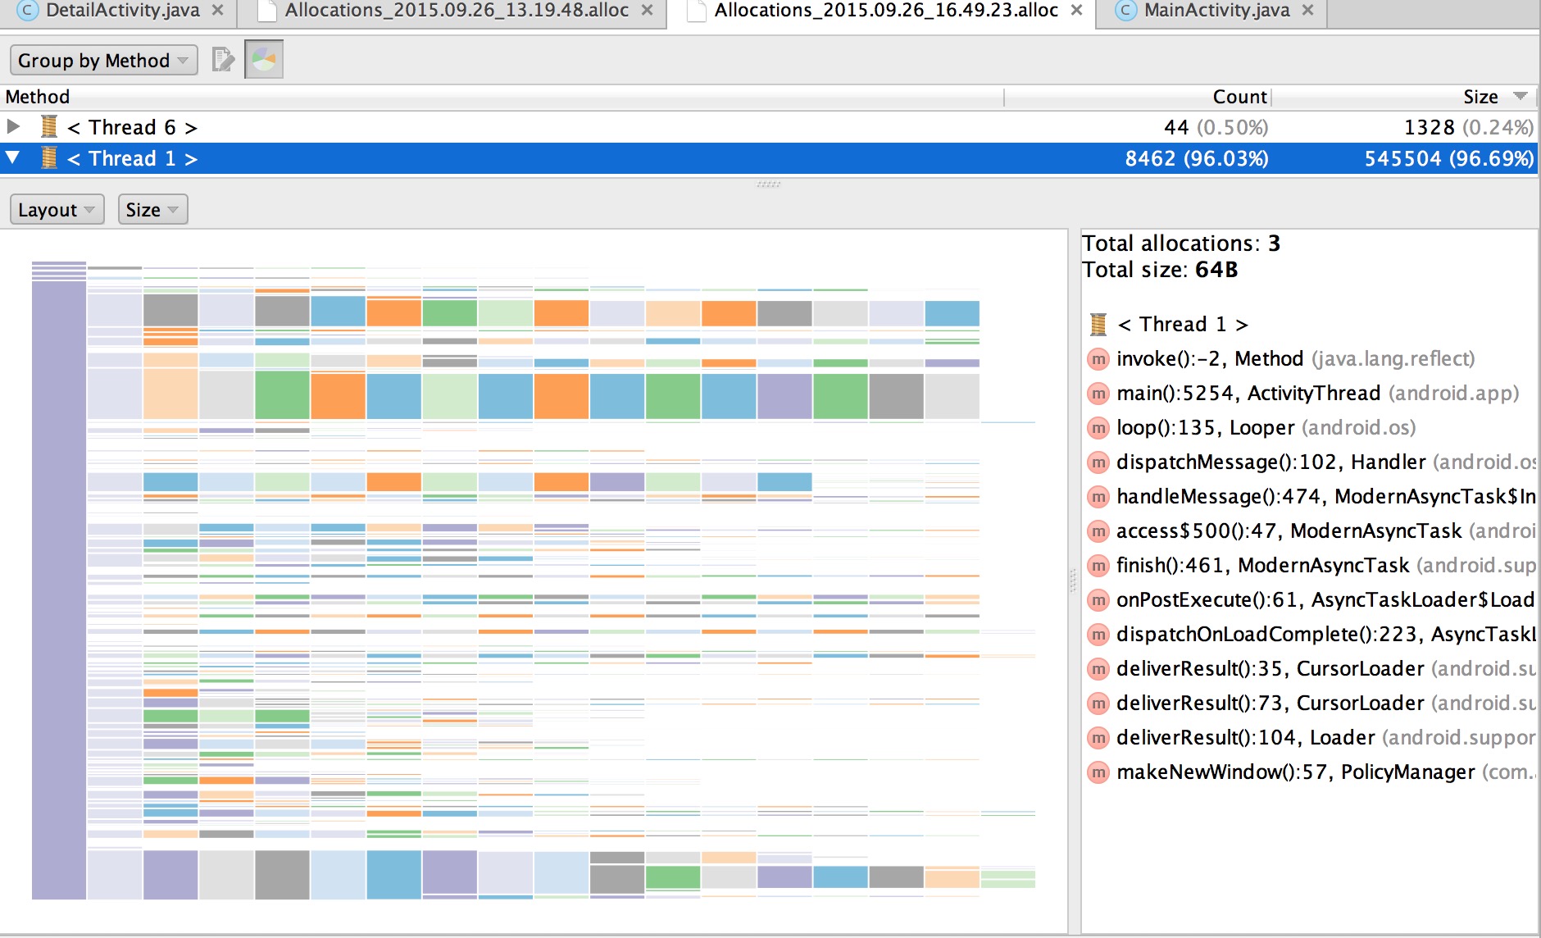Viewport: 1541px width, 938px height.
Task: Switch to Allocations_2015.09.26_13.19.48.alloc tab
Action: [457, 11]
